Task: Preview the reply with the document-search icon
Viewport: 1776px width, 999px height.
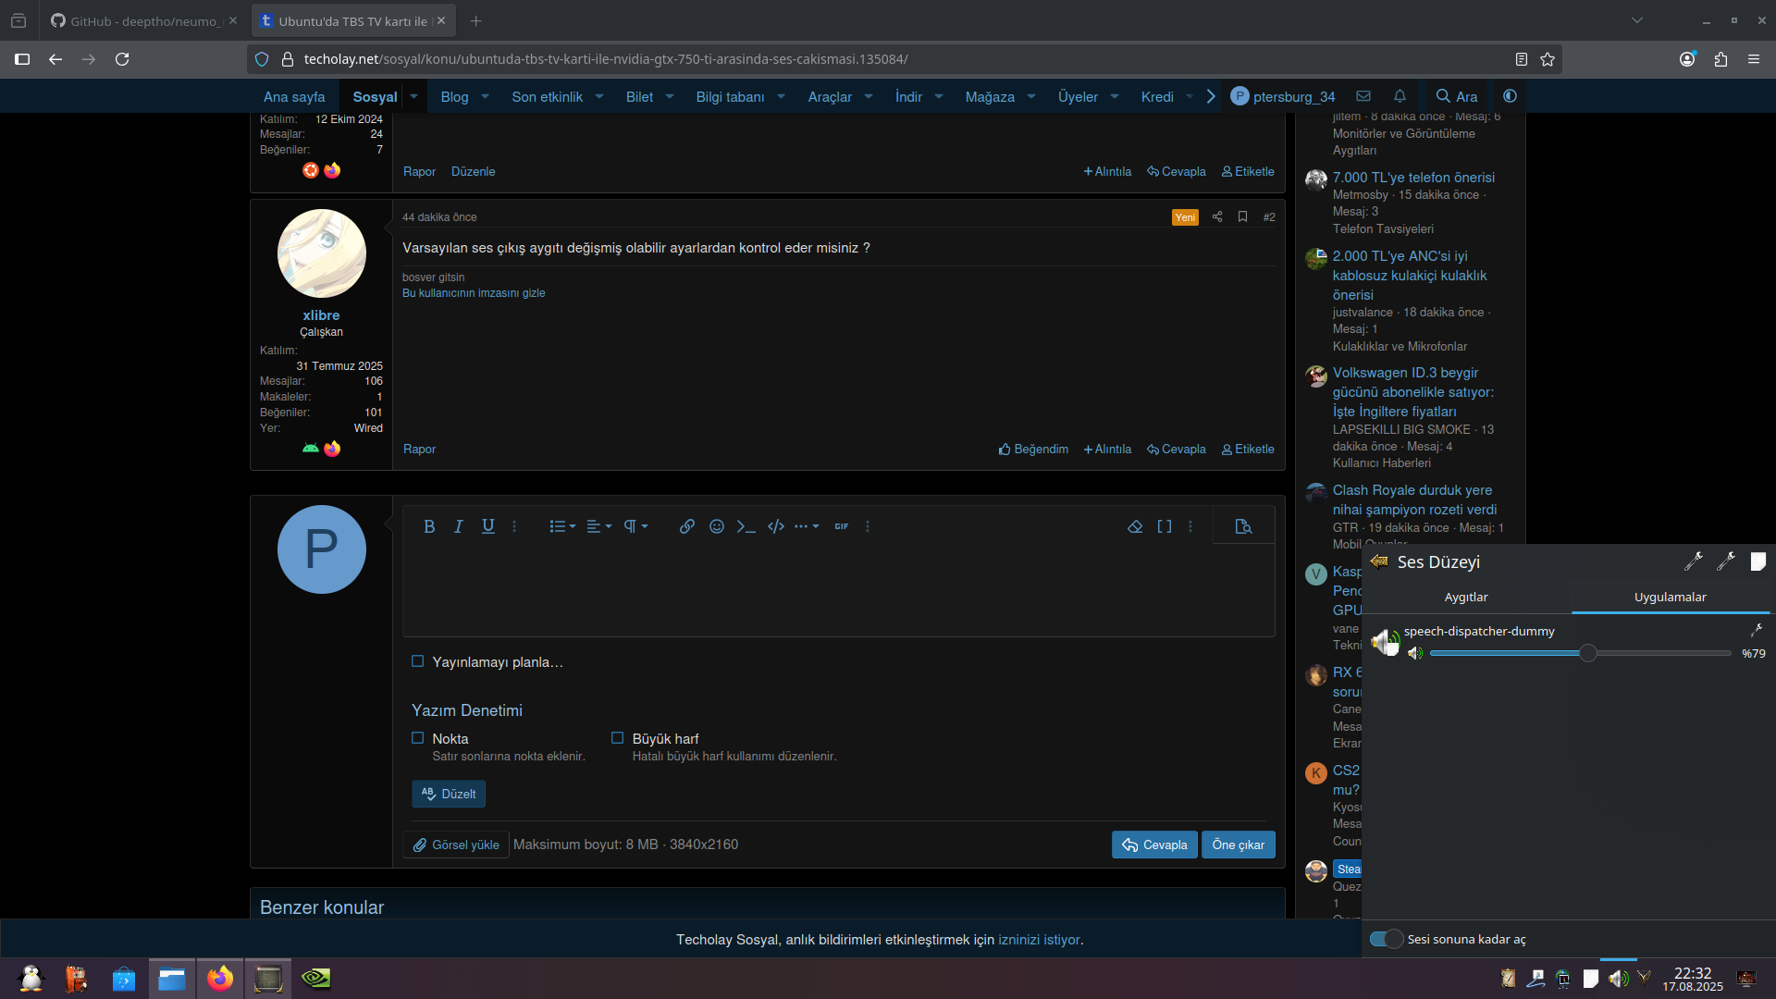Action: click(1244, 526)
